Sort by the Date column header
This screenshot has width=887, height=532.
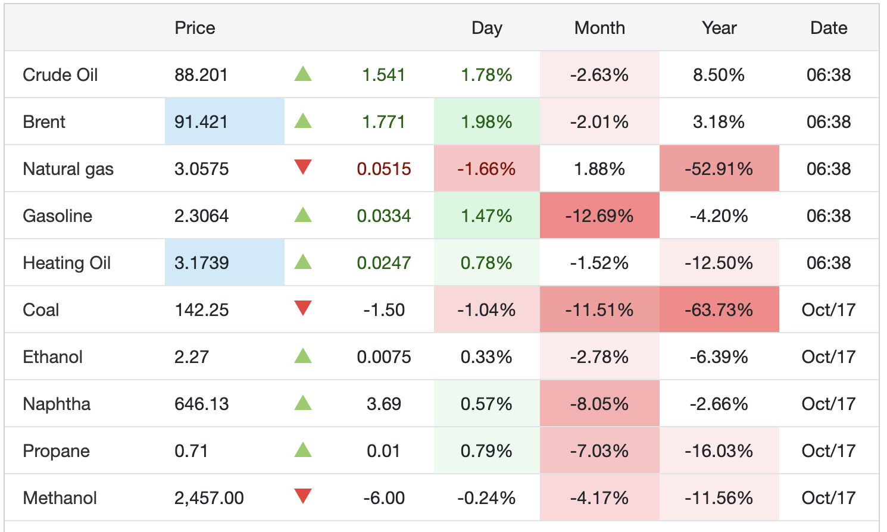tap(829, 28)
